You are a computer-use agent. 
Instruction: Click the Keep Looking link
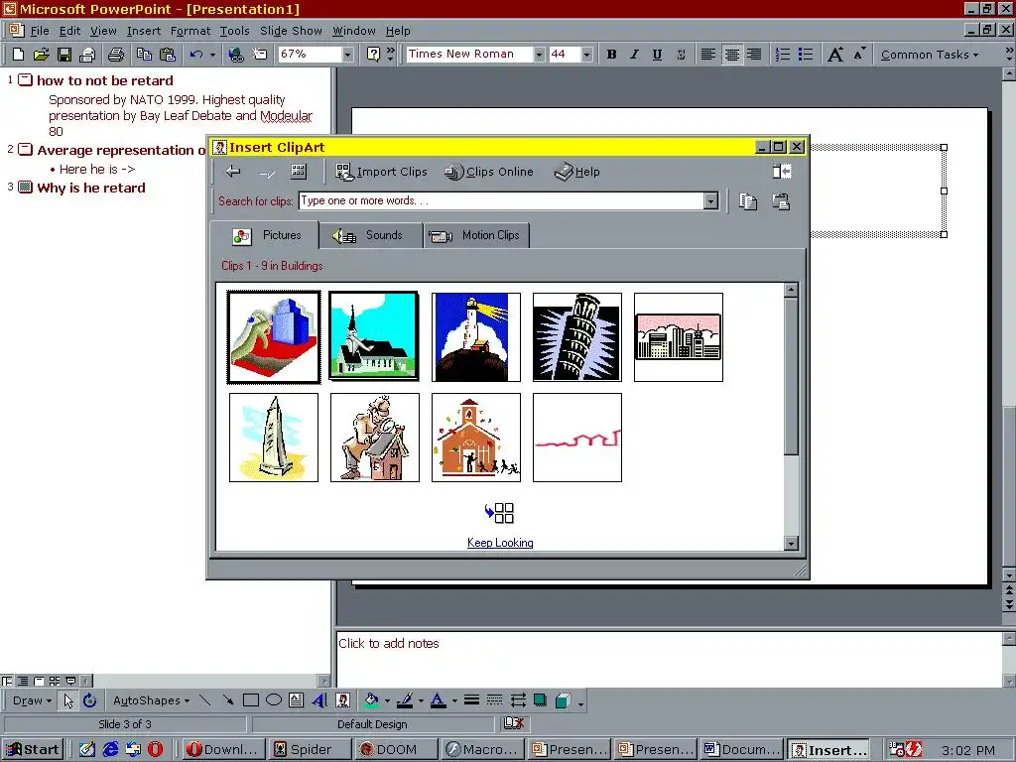[x=500, y=543]
